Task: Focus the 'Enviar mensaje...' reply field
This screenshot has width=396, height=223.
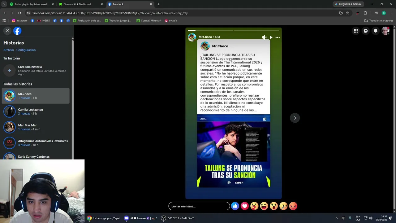Action: (x=199, y=206)
